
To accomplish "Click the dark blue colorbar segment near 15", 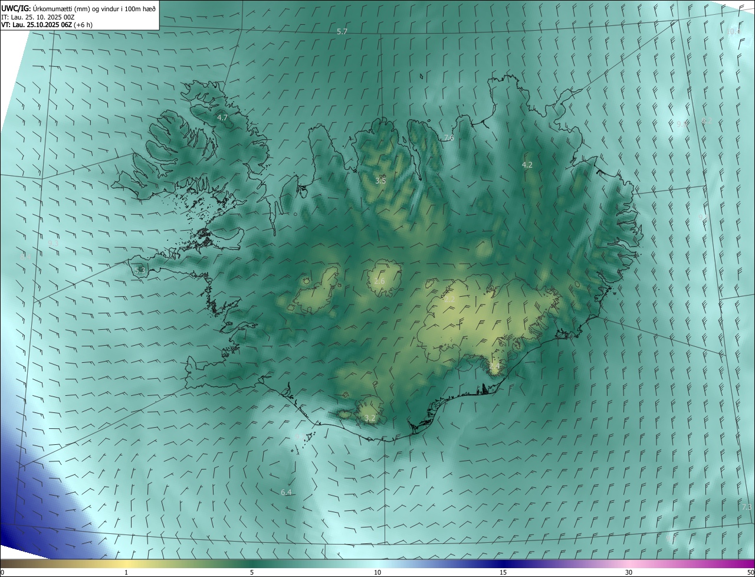I will (503, 564).
